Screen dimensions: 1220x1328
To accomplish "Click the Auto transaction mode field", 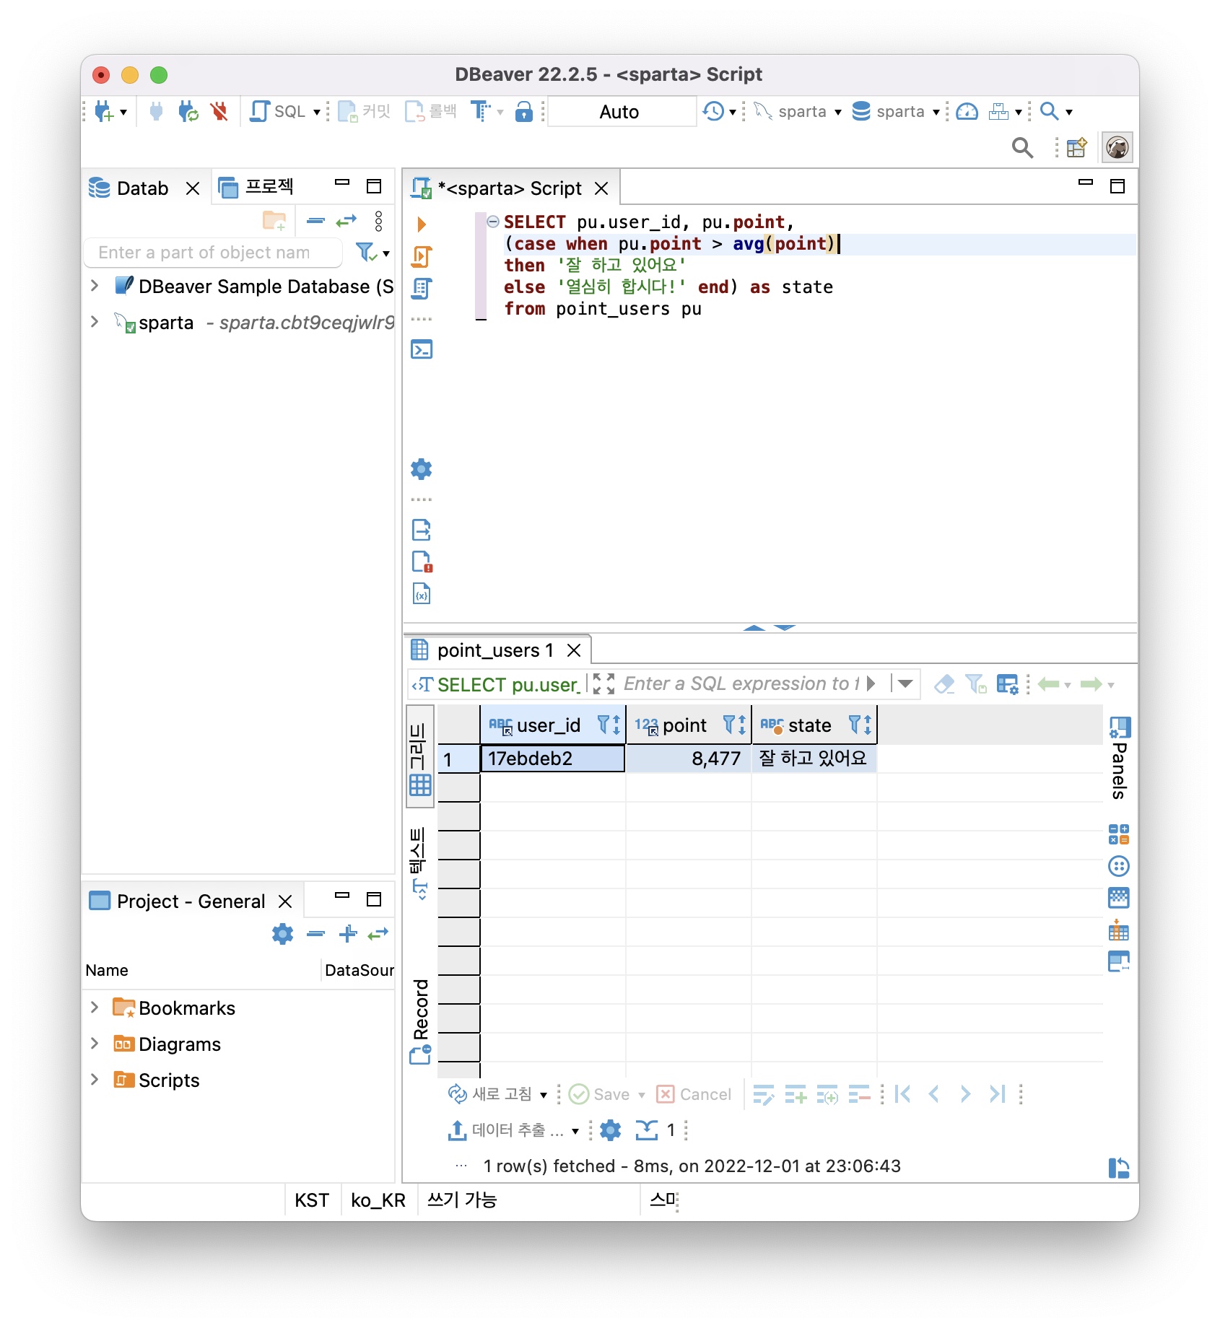I will (x=621, y=112).
